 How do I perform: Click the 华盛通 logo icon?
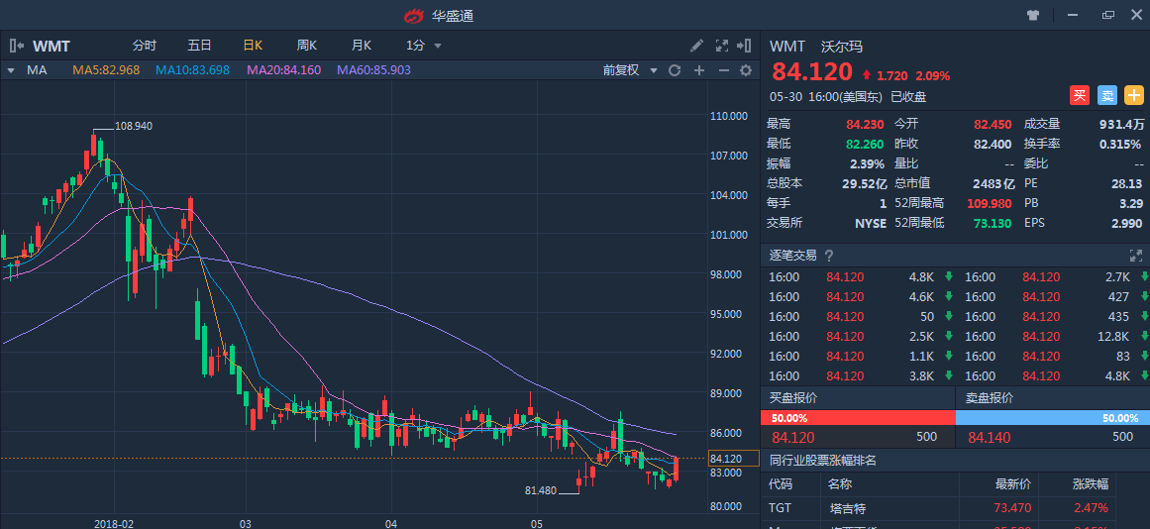(x=414, y=16)
